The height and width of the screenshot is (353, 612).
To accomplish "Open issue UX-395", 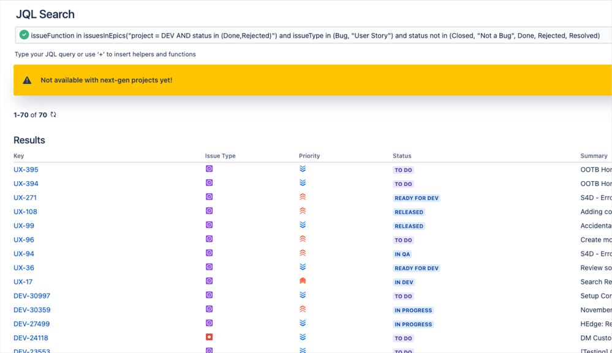I will 26,169.
